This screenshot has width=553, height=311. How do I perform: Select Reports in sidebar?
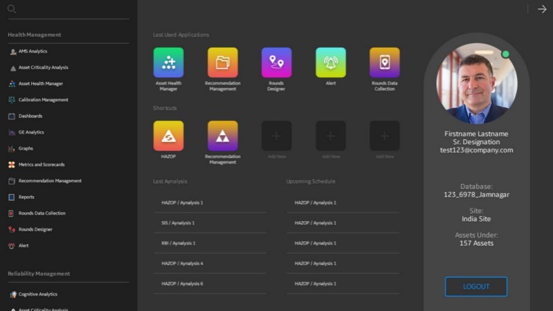pyautogui.click(x=26, y=197)
